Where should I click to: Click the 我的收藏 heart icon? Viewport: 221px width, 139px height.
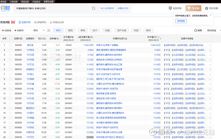pos(207,9)
